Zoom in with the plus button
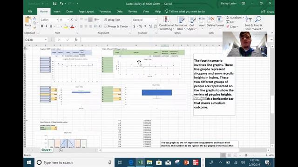Viewport: 298px width, 167px height. pos(267,155)
